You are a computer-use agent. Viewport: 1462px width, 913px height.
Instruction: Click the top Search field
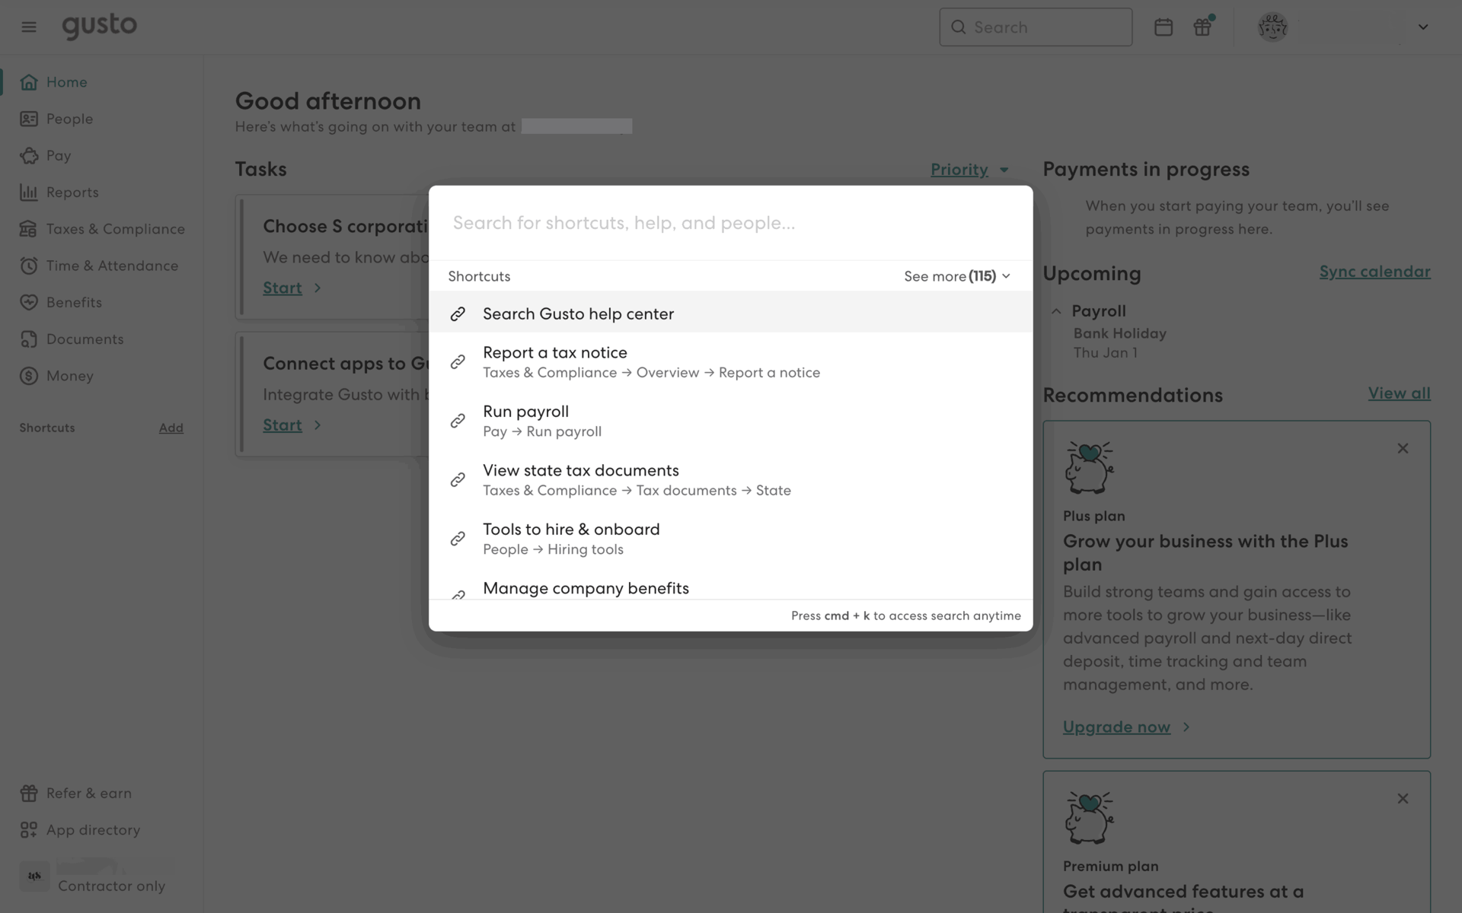click(x=1036, y=27)
